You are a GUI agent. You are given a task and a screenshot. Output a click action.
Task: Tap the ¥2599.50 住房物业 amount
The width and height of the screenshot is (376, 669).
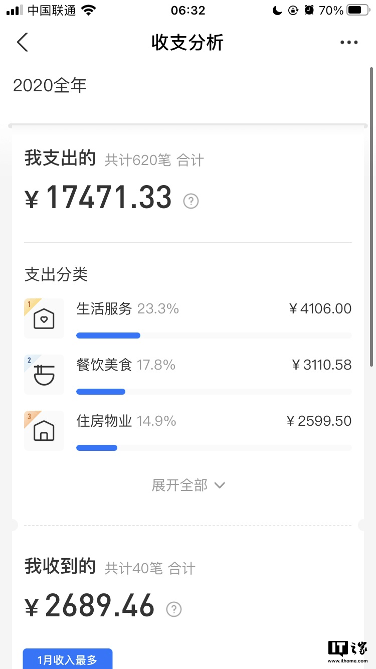pyautogui.click(x=319, y=421)
